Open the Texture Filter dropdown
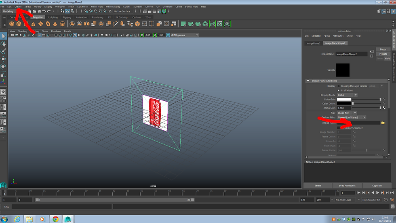396x223 pixels. tap(352, 117)
